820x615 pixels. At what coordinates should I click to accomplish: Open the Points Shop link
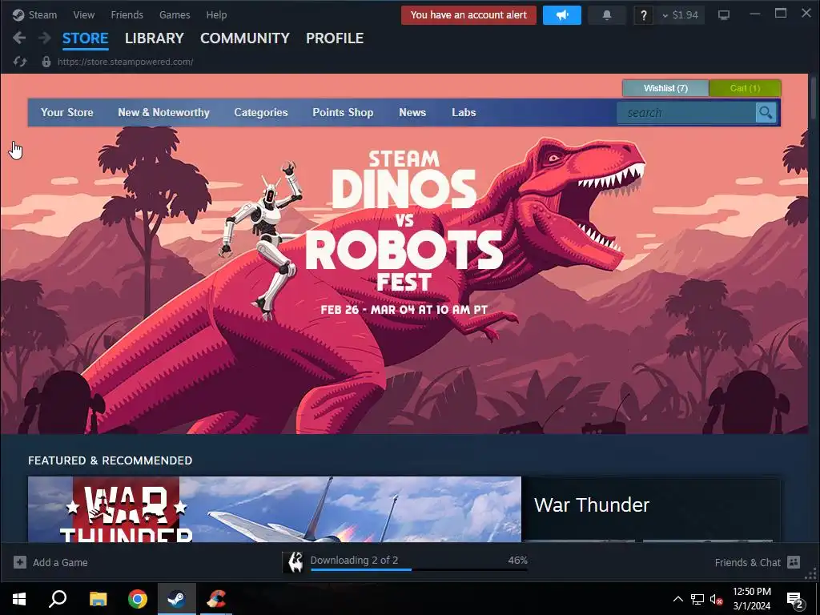[x=343, y=112]
